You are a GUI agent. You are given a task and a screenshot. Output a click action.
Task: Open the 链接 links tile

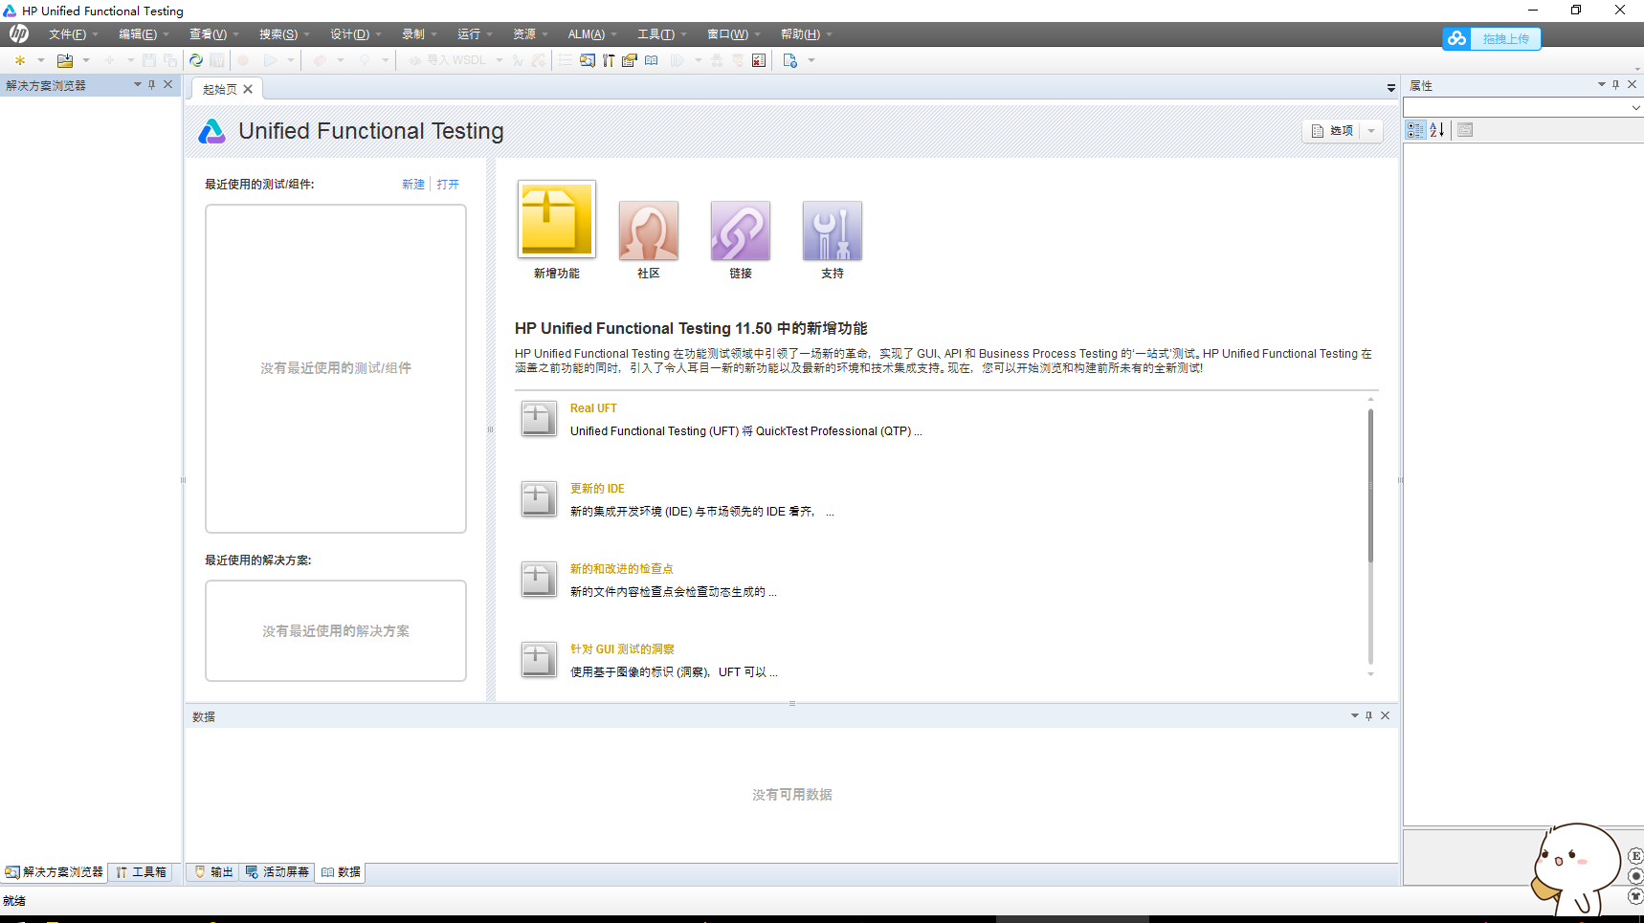point(741,231)
